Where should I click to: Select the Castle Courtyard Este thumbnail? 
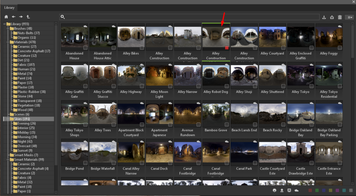click(x=272, y=153)
